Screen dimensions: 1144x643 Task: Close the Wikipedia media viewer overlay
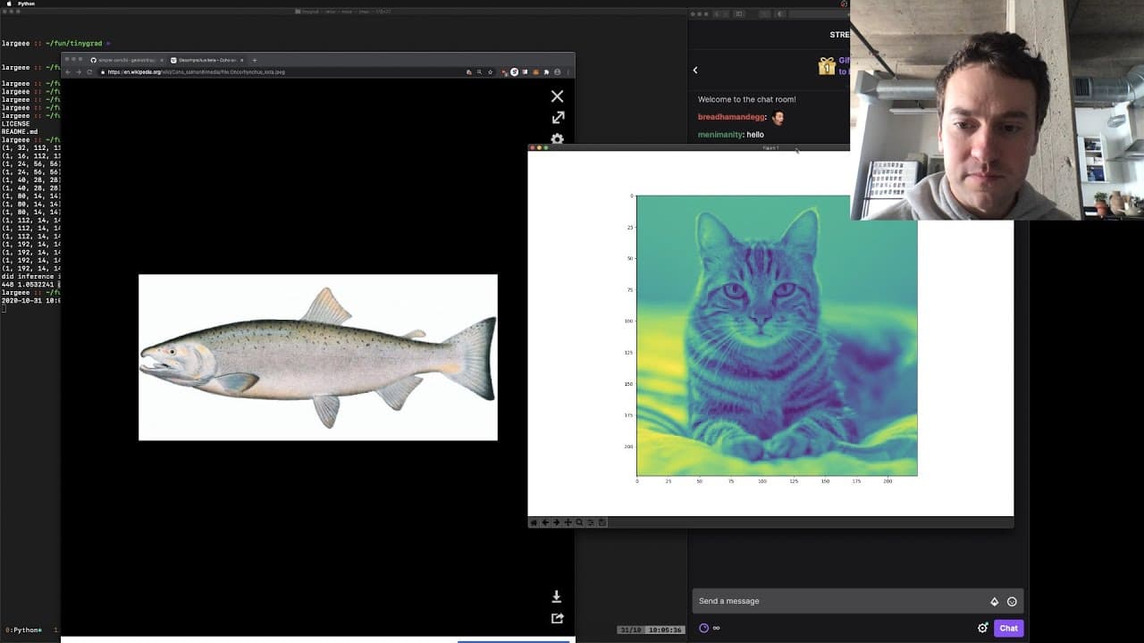(x=557, y=96)
